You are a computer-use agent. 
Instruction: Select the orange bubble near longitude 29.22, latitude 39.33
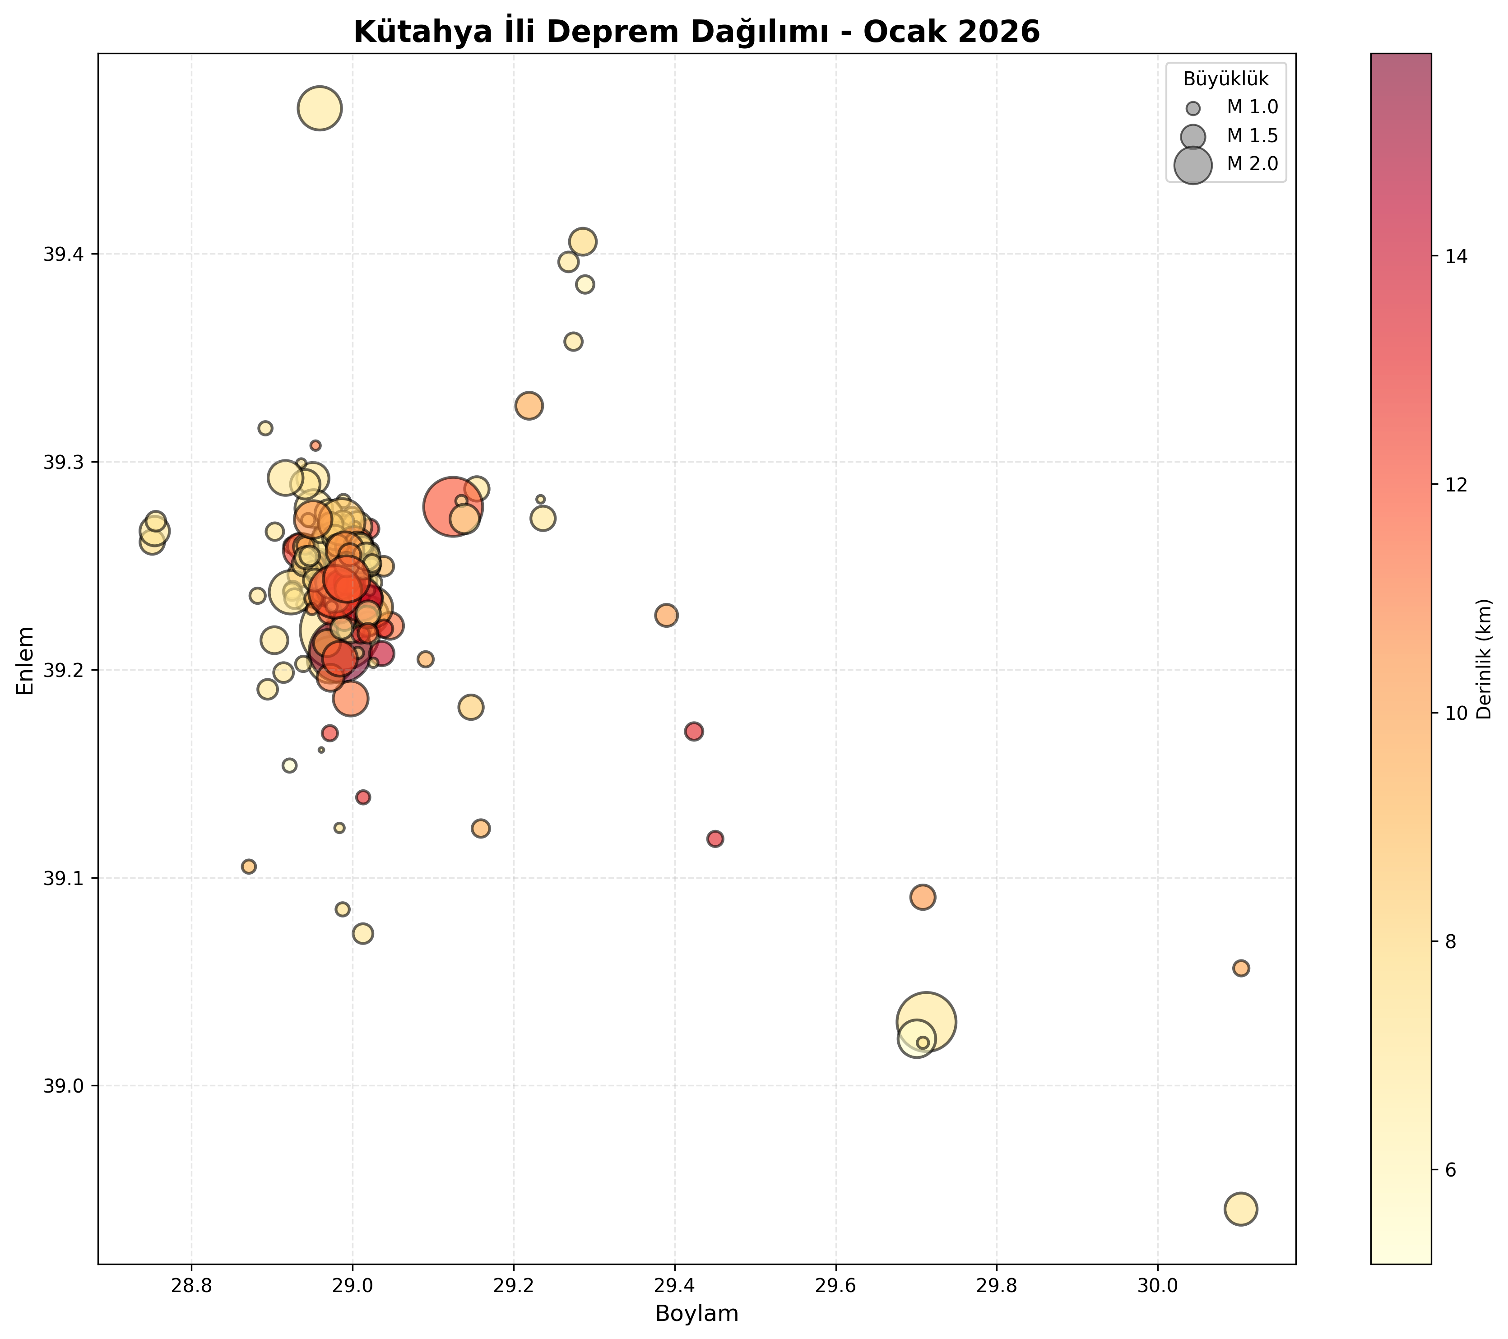(x=529, y=406)
